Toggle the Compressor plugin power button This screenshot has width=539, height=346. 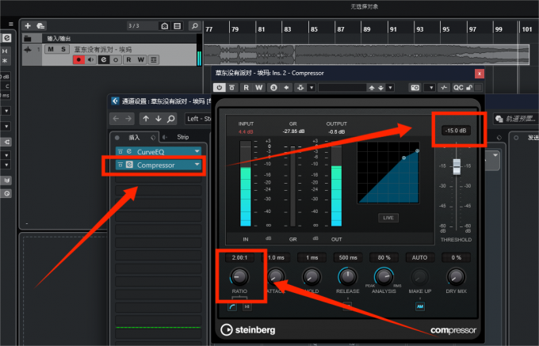click(x=220, y=88)
